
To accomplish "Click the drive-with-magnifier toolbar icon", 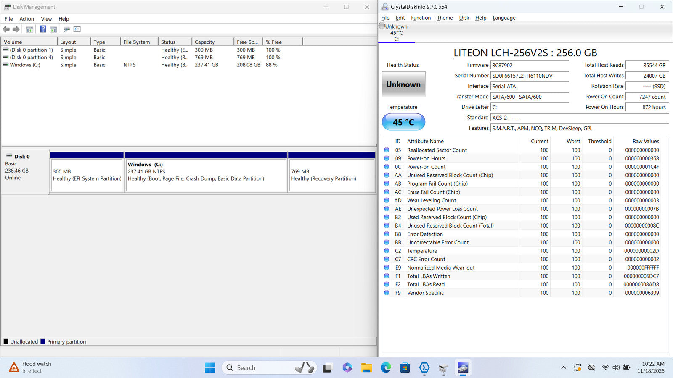I will pyautogui.click(x=66, y=29).
